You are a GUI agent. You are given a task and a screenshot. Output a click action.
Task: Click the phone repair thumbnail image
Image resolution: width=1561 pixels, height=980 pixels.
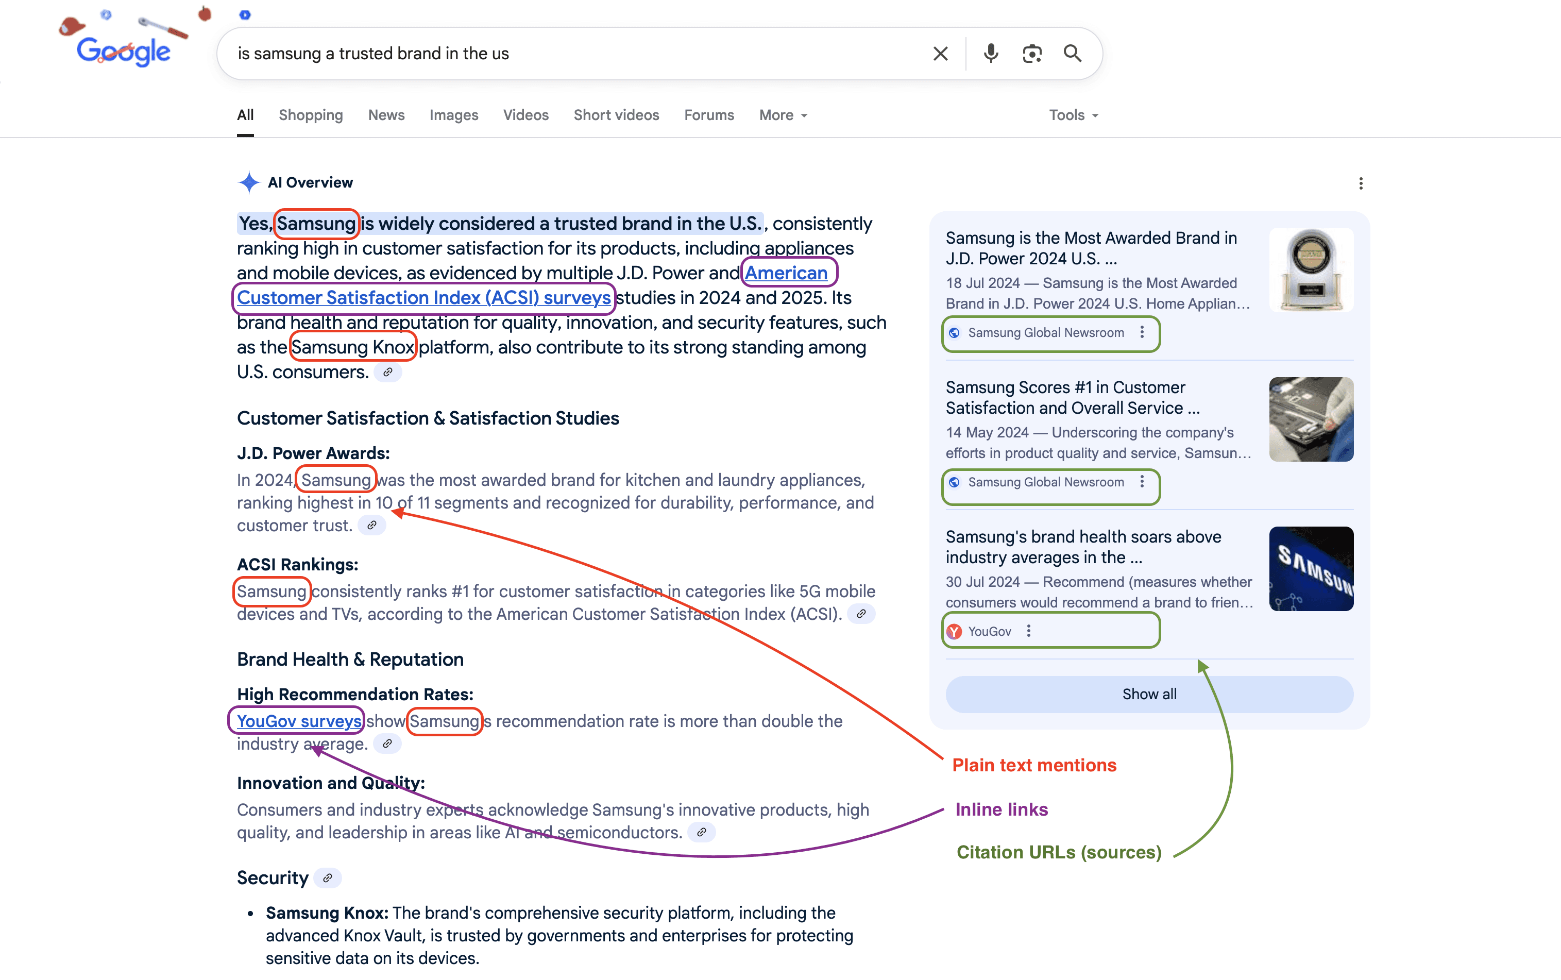[1311, 419]
